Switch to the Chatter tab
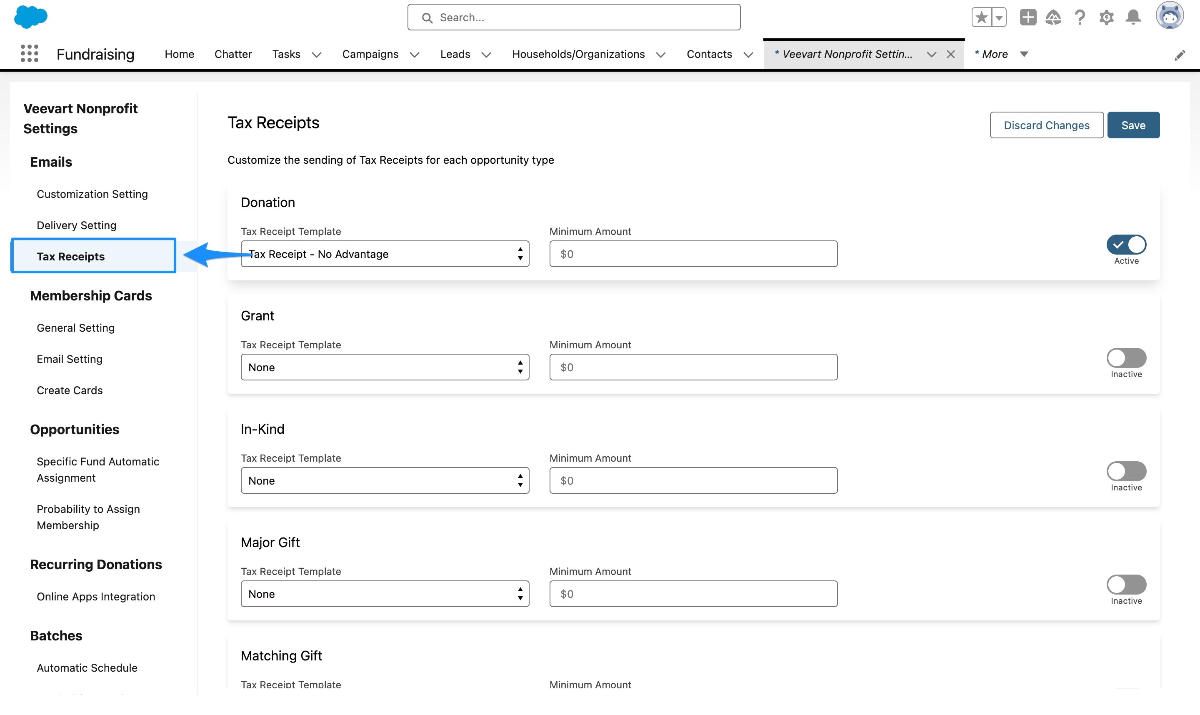1200x715 pixels. coord(233,54)
